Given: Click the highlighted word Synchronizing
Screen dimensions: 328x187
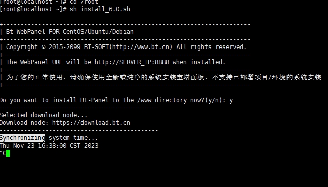Looking at the screenshot, I should (22, 138).
